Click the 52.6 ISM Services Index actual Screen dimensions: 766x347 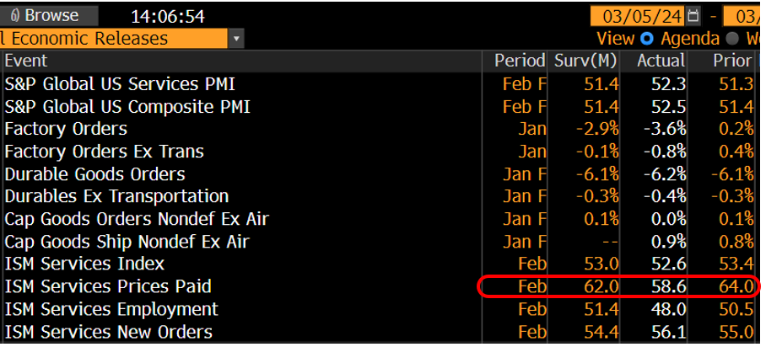coord(668,264)
